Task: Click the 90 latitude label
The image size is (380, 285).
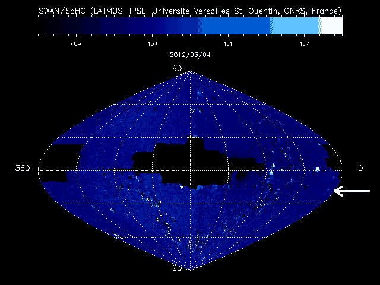Action: [177, 69]
